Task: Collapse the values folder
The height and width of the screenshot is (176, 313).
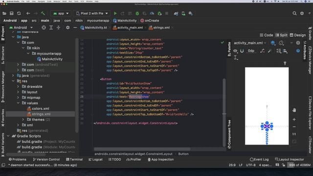Action: coord(18,103)
